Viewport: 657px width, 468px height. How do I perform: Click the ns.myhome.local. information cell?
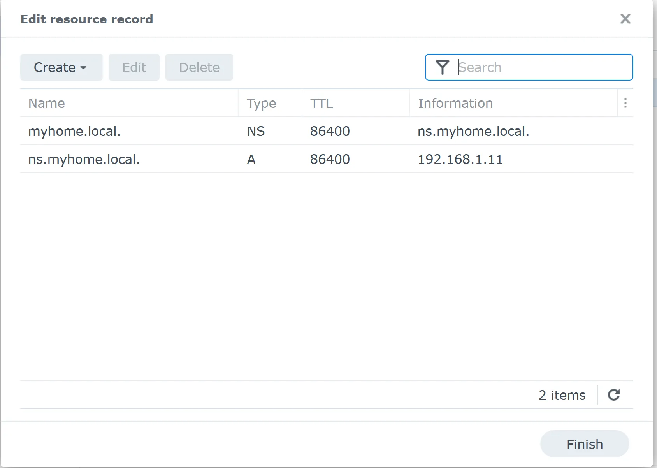473,131
